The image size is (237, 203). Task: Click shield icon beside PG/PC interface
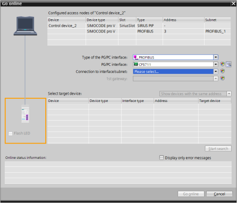click(223, 64)
